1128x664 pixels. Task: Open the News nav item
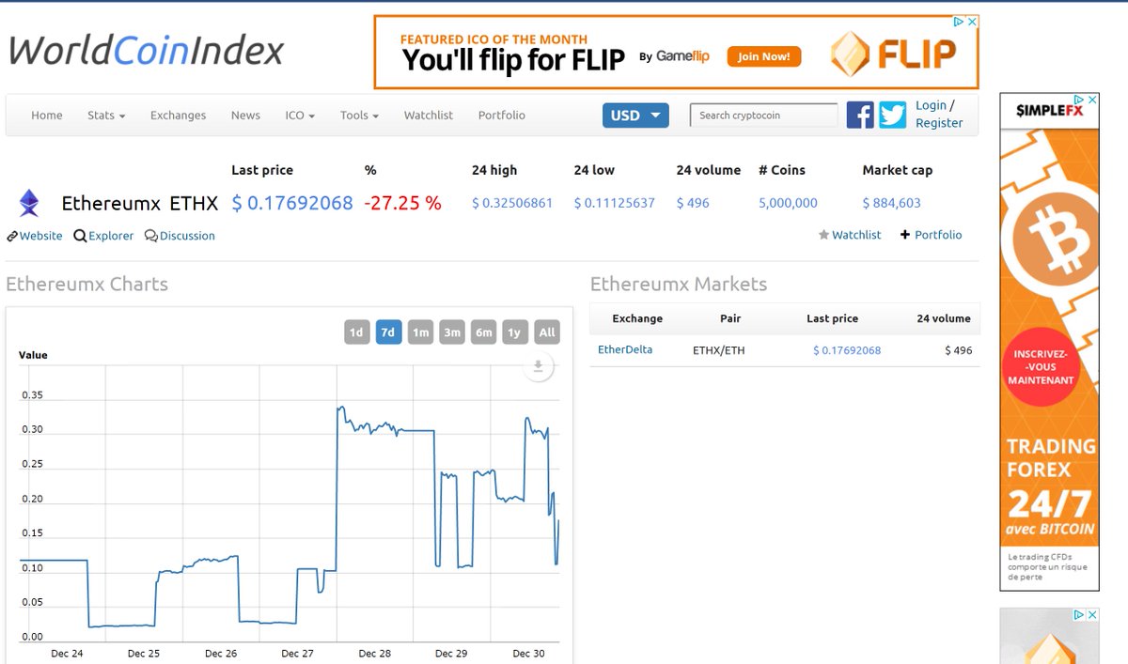pyautogui.click(x=245, y=115)
